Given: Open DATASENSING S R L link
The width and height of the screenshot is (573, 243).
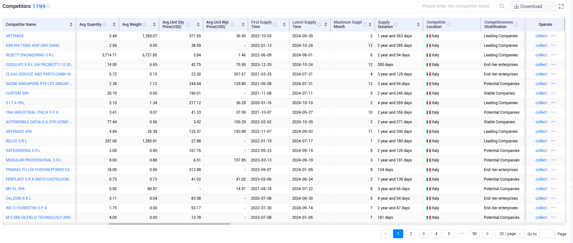Looking at the screenshot, I should coord(23,151).
